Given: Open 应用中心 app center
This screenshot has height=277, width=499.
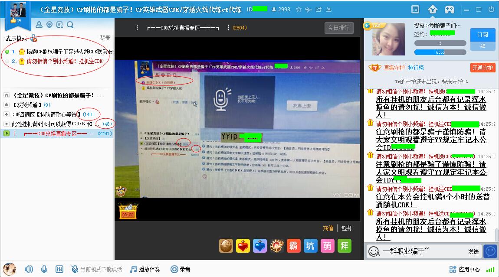Looking at the screenshot, I should pyautogui.click(x=465, y=270).
